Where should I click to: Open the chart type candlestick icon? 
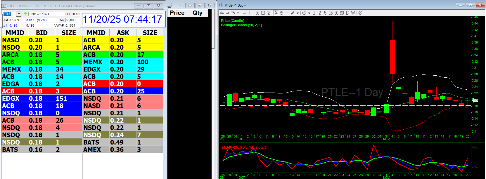pyautogui.click(x=222, y=13)
